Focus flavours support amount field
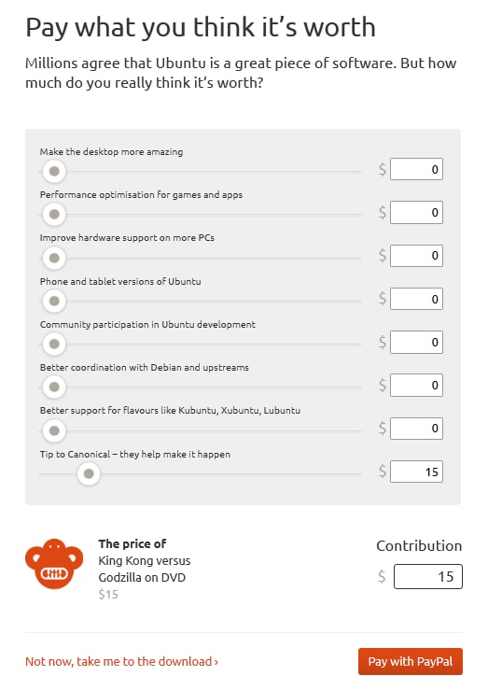This screenshot has width=488, height=690. tap(416, 429)
